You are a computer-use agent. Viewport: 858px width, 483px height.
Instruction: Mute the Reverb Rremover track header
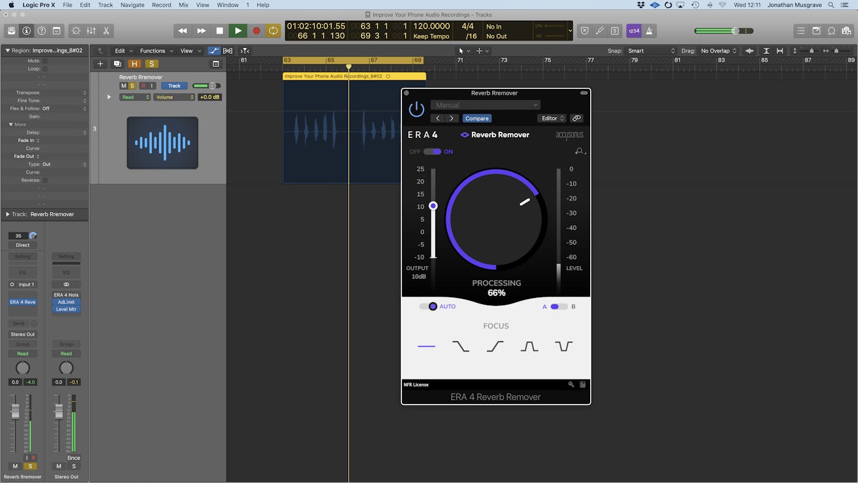[123, 86]
